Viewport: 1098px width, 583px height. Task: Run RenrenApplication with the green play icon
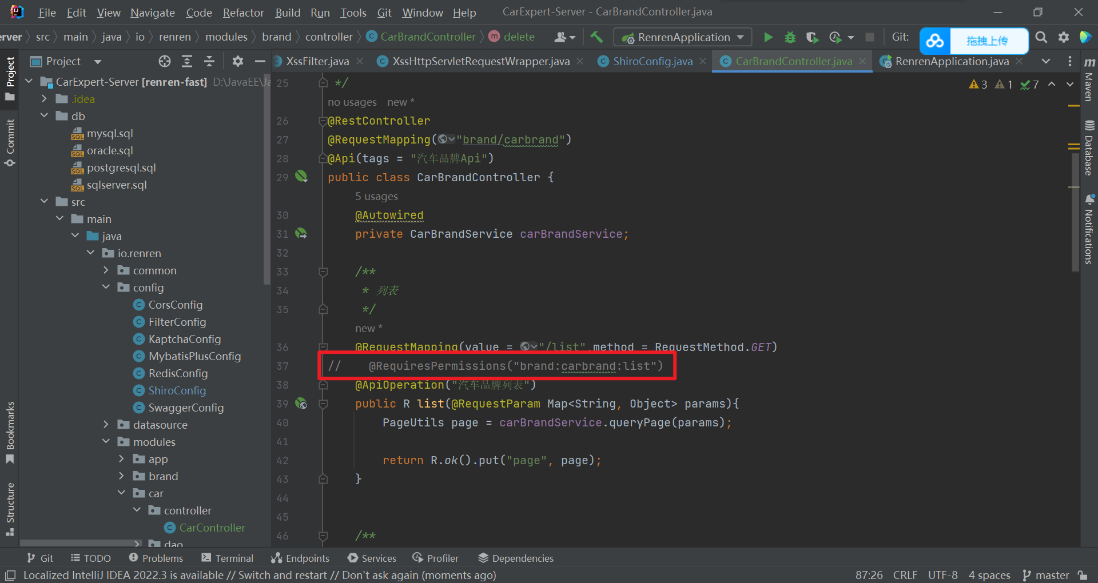point(768,37)
